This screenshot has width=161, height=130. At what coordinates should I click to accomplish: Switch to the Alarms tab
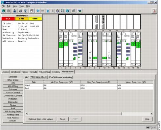[x=6, y=72]
